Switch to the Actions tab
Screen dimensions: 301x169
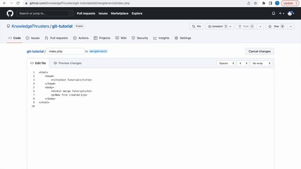(x=81, y=38)
